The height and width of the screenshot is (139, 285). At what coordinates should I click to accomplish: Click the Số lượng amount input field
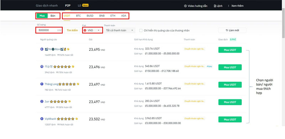[49, 30]
